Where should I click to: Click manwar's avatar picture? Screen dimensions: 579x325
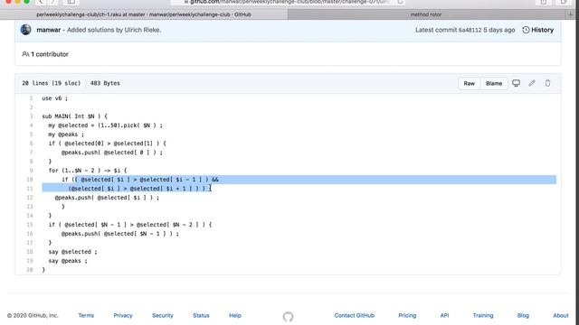click(26, 30)
